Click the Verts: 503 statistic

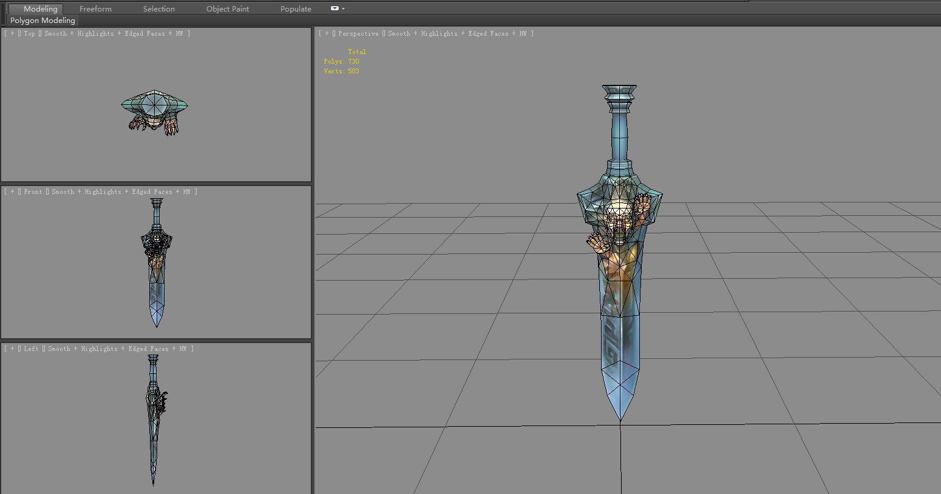pos(341,71)
